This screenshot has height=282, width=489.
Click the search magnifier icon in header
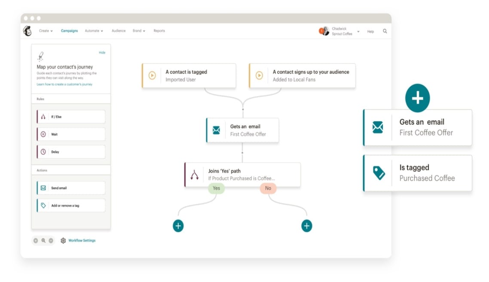click(x=385, y=31)
